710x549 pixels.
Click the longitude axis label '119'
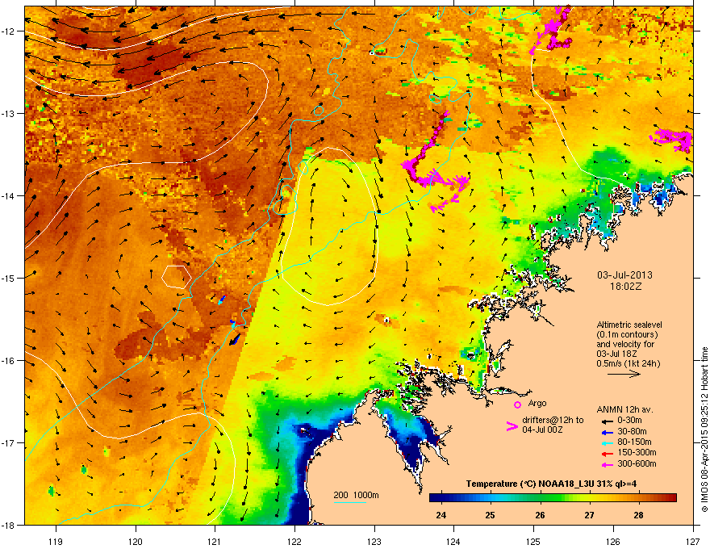coord(56,541)
